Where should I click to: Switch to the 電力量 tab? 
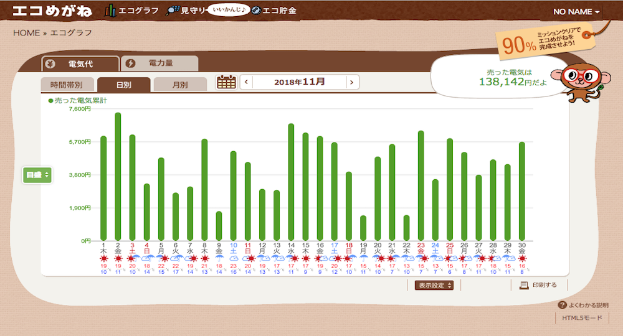(x=159, y=63)
